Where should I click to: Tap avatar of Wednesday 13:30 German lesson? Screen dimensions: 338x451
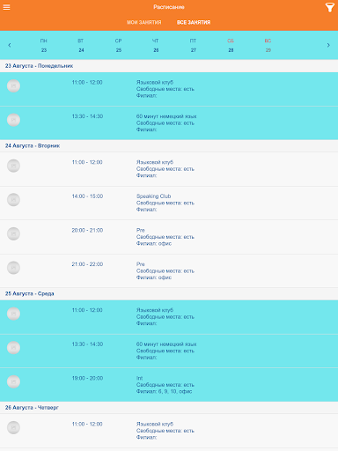(x=13, y=348)
